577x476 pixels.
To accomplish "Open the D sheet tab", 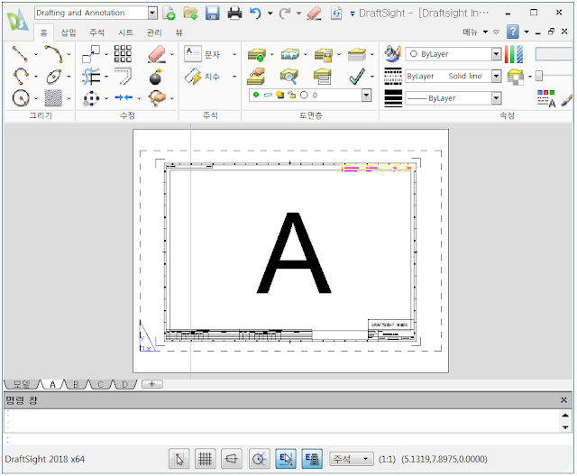I will point(124,384).
